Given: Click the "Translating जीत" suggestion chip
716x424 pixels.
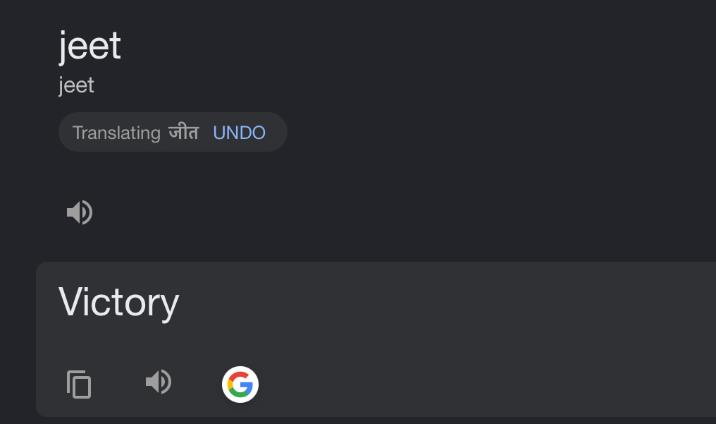Looking at the screenshot, I should (135, 133).
